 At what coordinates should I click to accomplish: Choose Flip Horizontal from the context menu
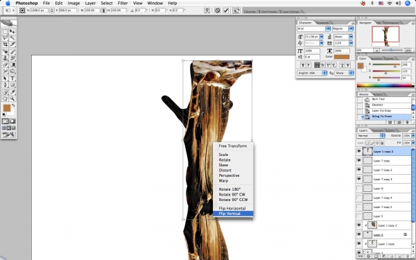pyautogui.click(x=233, y=208)
